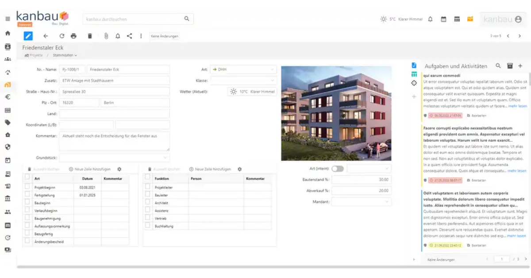
Task: Select the teal board side tab icon
Action: [x=414, y=74]
